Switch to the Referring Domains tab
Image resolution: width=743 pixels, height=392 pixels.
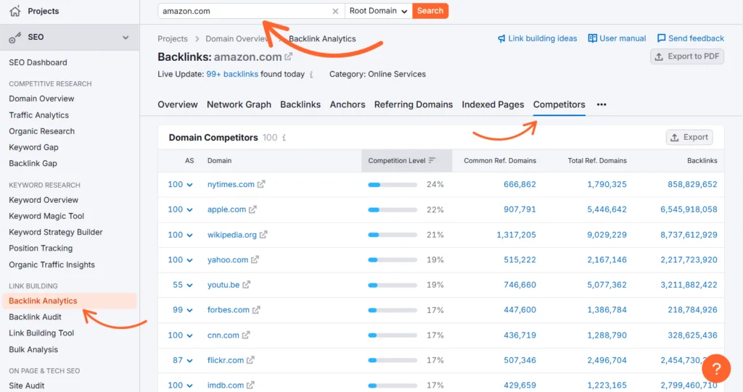[x=413, y=104]
